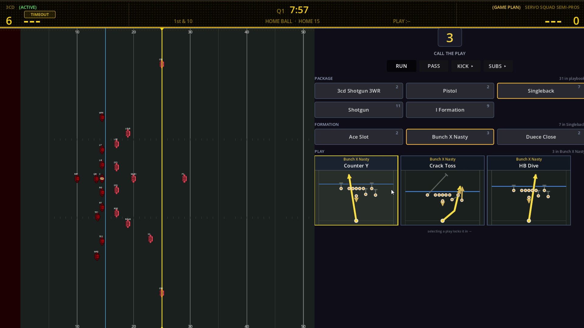The image size is (584, 328).
Task: Click the SS strong safety defender icon
Action: click(x=150, y=239)
